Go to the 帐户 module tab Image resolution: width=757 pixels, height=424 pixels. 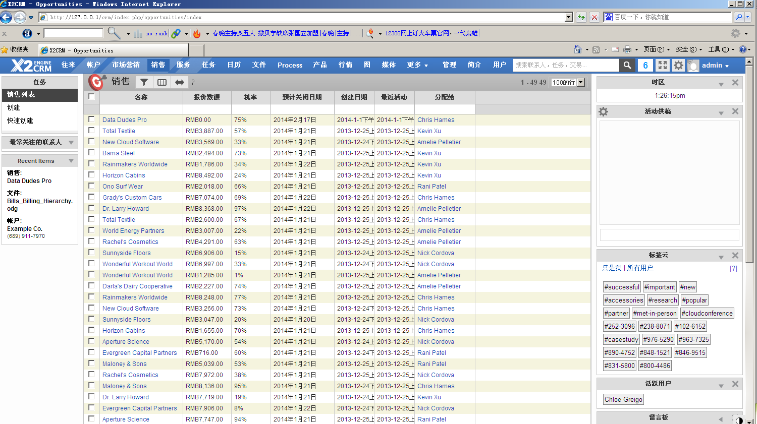click(x=93, y=65)
